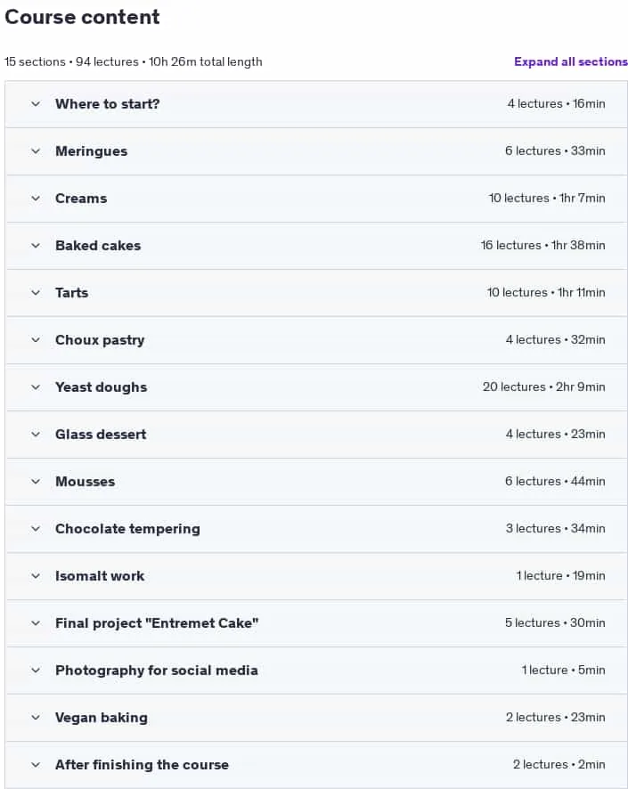
Task: Click the 3 lectures • 34min label
Action: pos(555,528)
